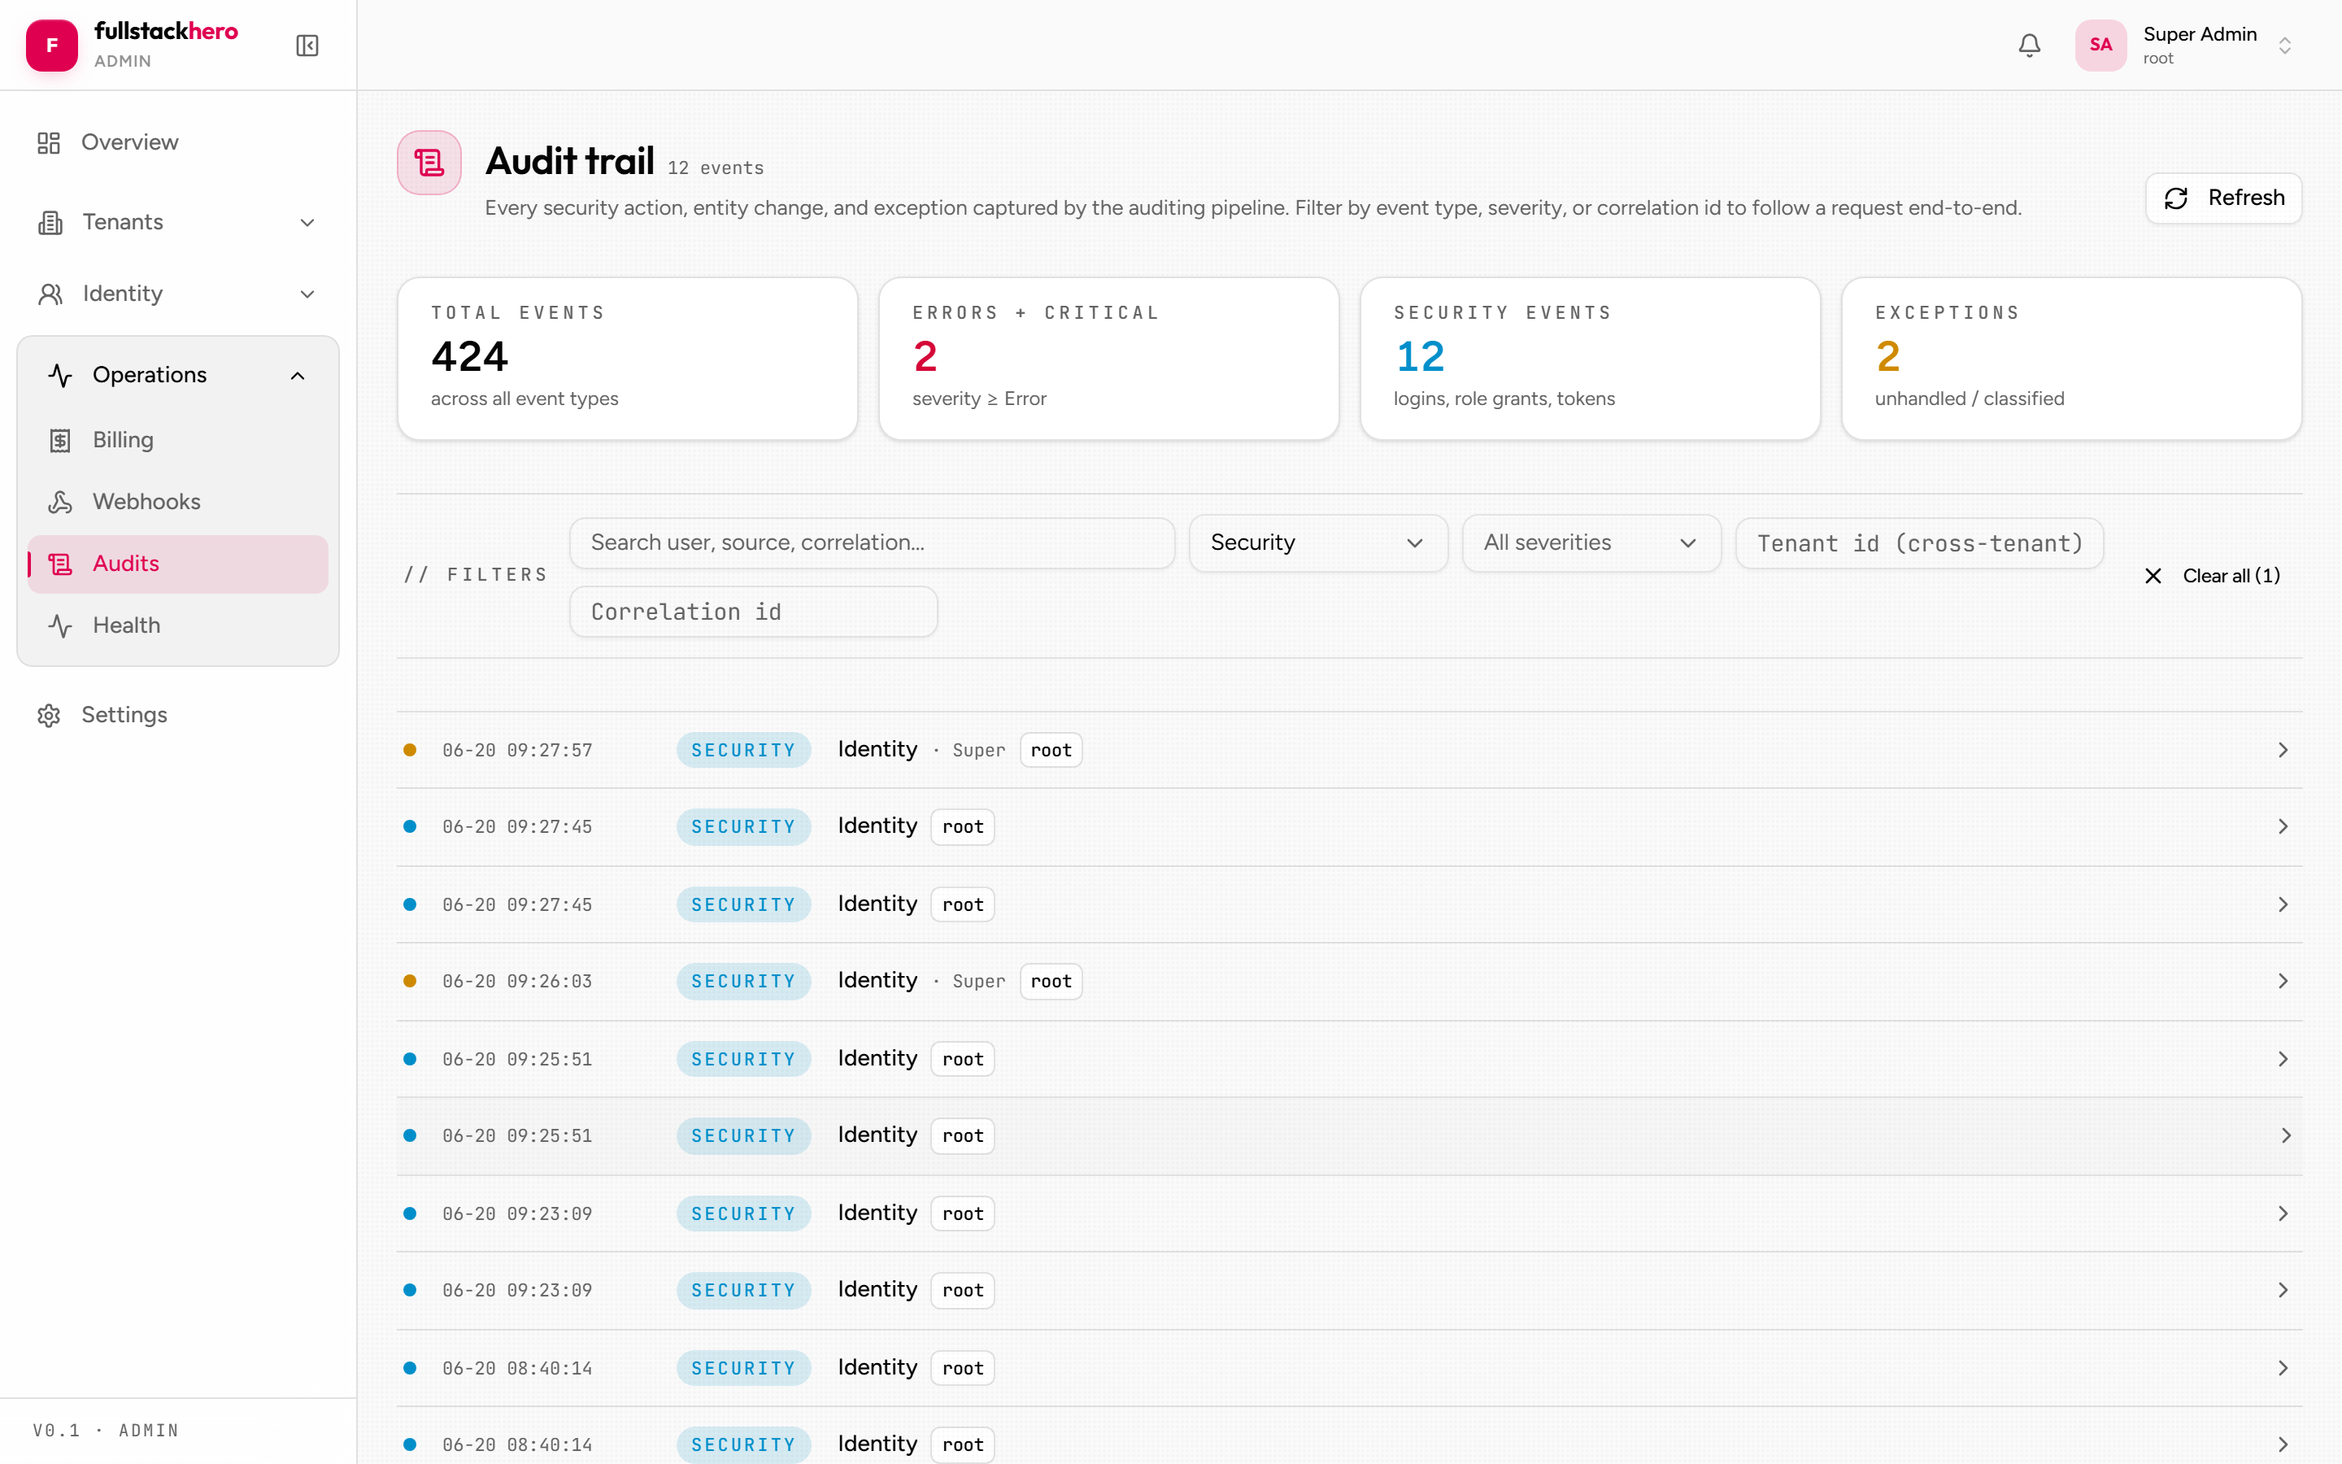Screen dimensions: 2342x1464
Task: Click the Total Events card
Action: 627,358
